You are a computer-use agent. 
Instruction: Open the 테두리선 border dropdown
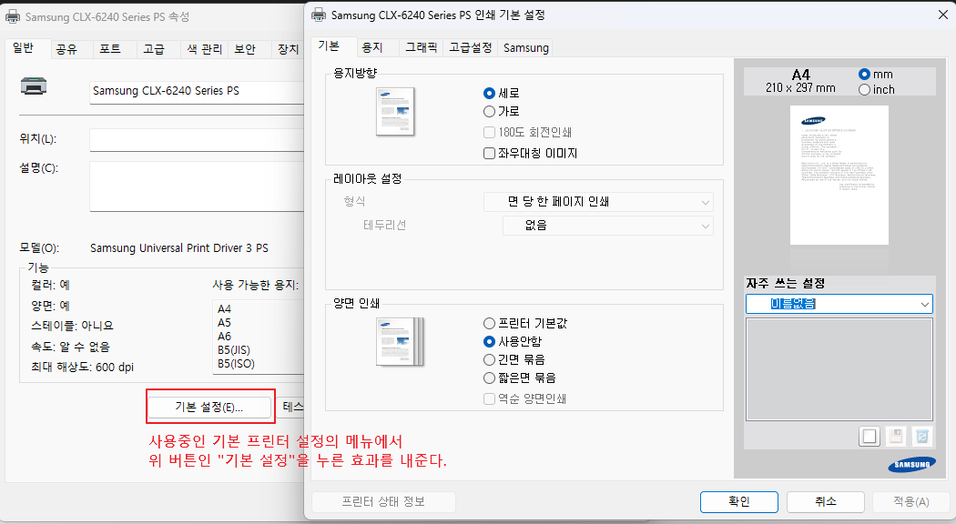coord(608,226)
